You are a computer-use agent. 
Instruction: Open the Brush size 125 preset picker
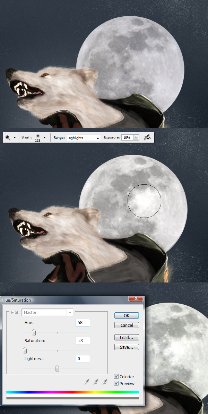pos(45,137)
